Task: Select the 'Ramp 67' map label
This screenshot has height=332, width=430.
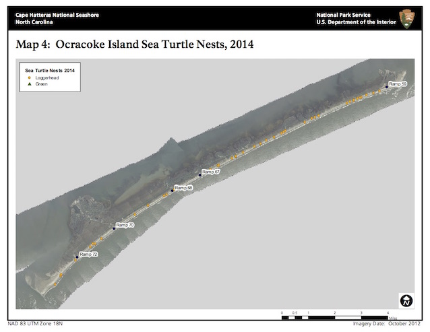Action: click(x=211, y=172)
